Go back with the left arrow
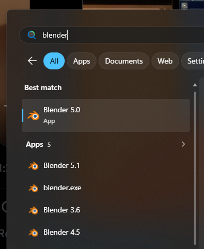 click(32, 61)
